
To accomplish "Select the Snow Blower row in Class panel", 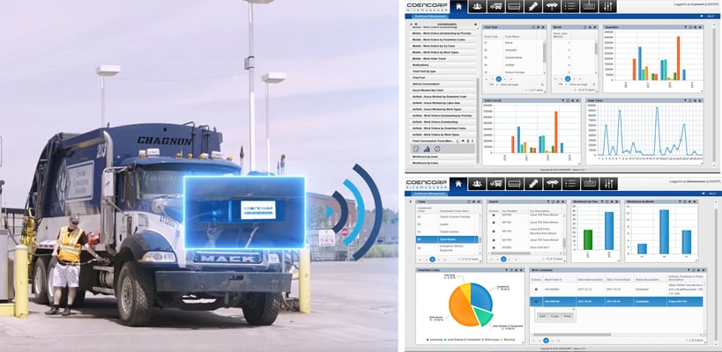I will (x=446, y=239).
